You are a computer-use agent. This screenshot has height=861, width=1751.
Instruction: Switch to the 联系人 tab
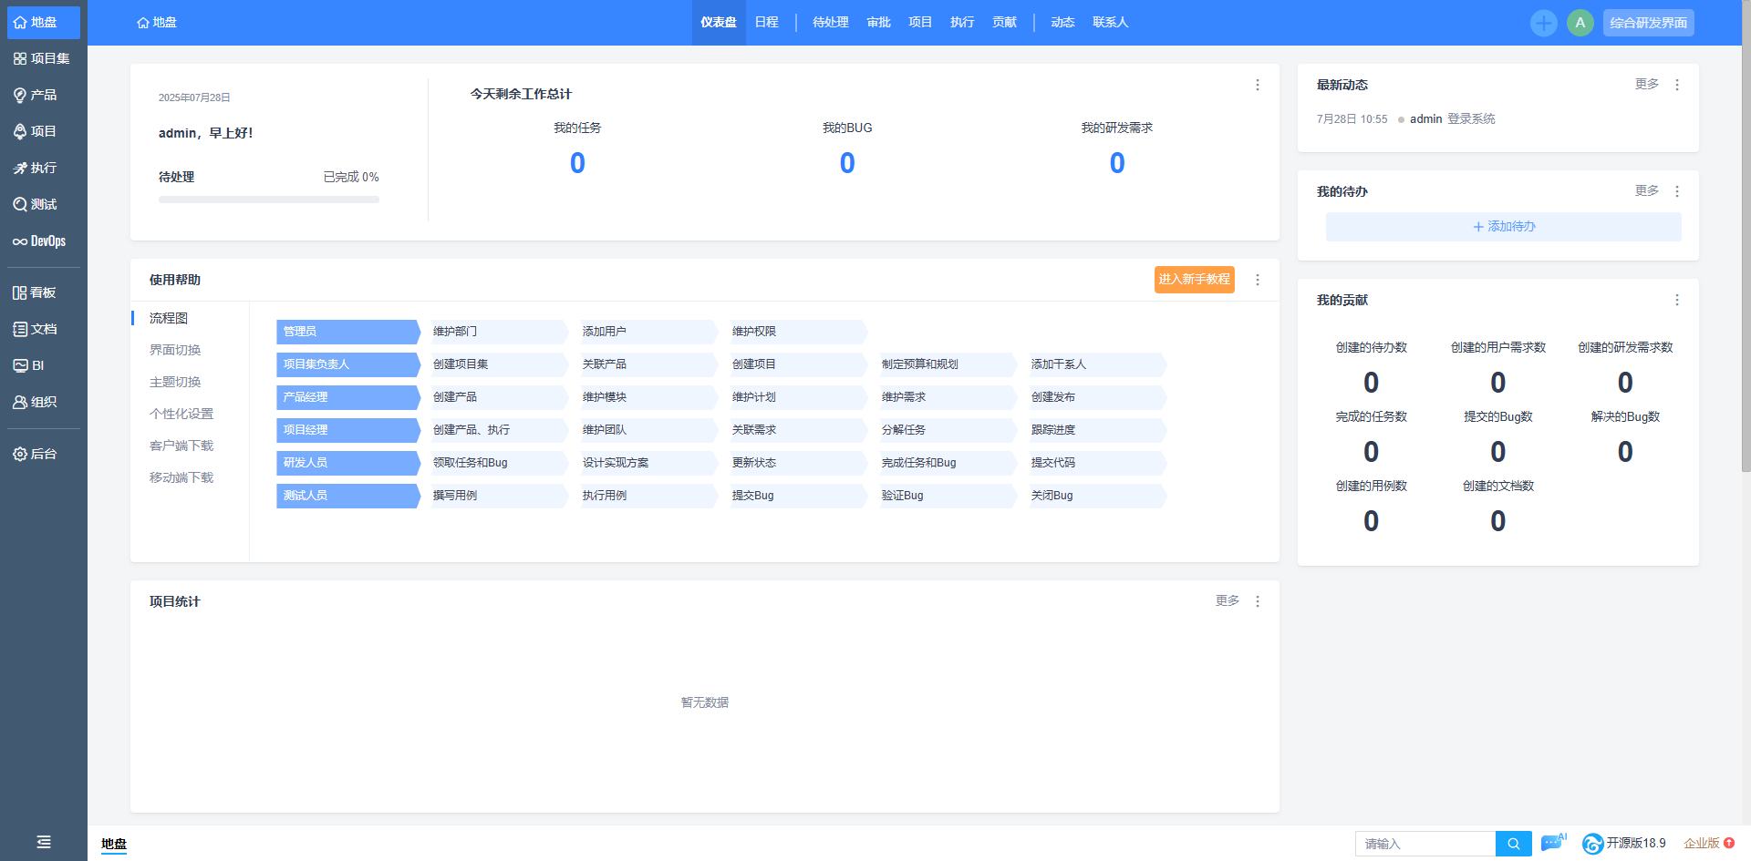pos(1110,23)
